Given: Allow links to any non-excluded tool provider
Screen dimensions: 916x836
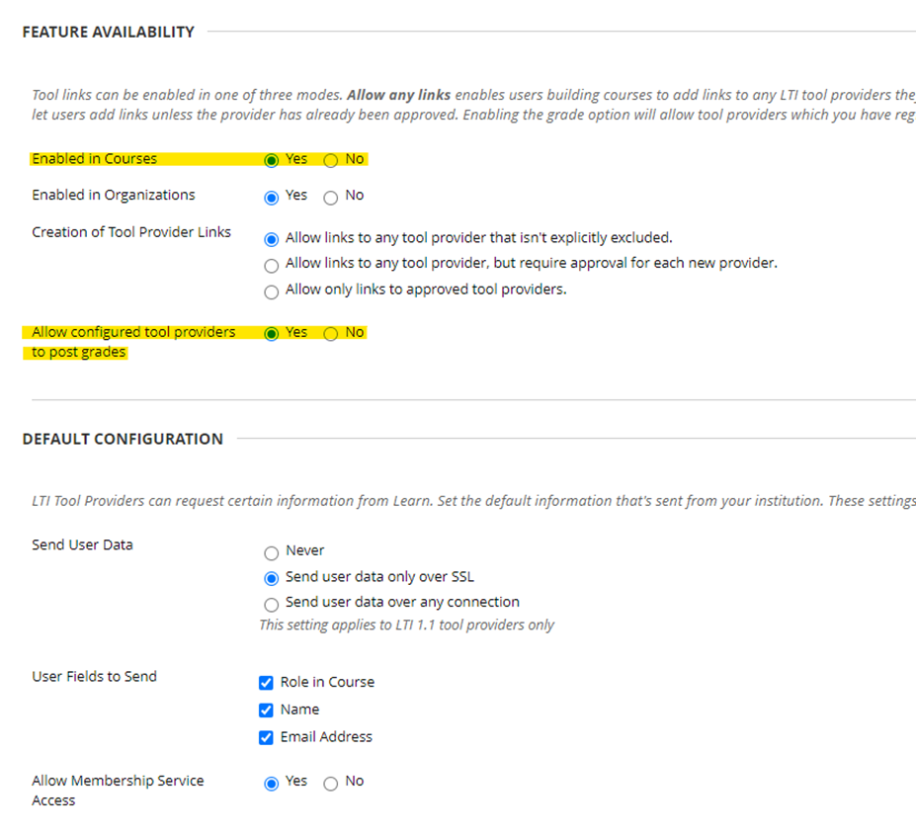Looking at the screenshot, I should [x=272, y=237].
